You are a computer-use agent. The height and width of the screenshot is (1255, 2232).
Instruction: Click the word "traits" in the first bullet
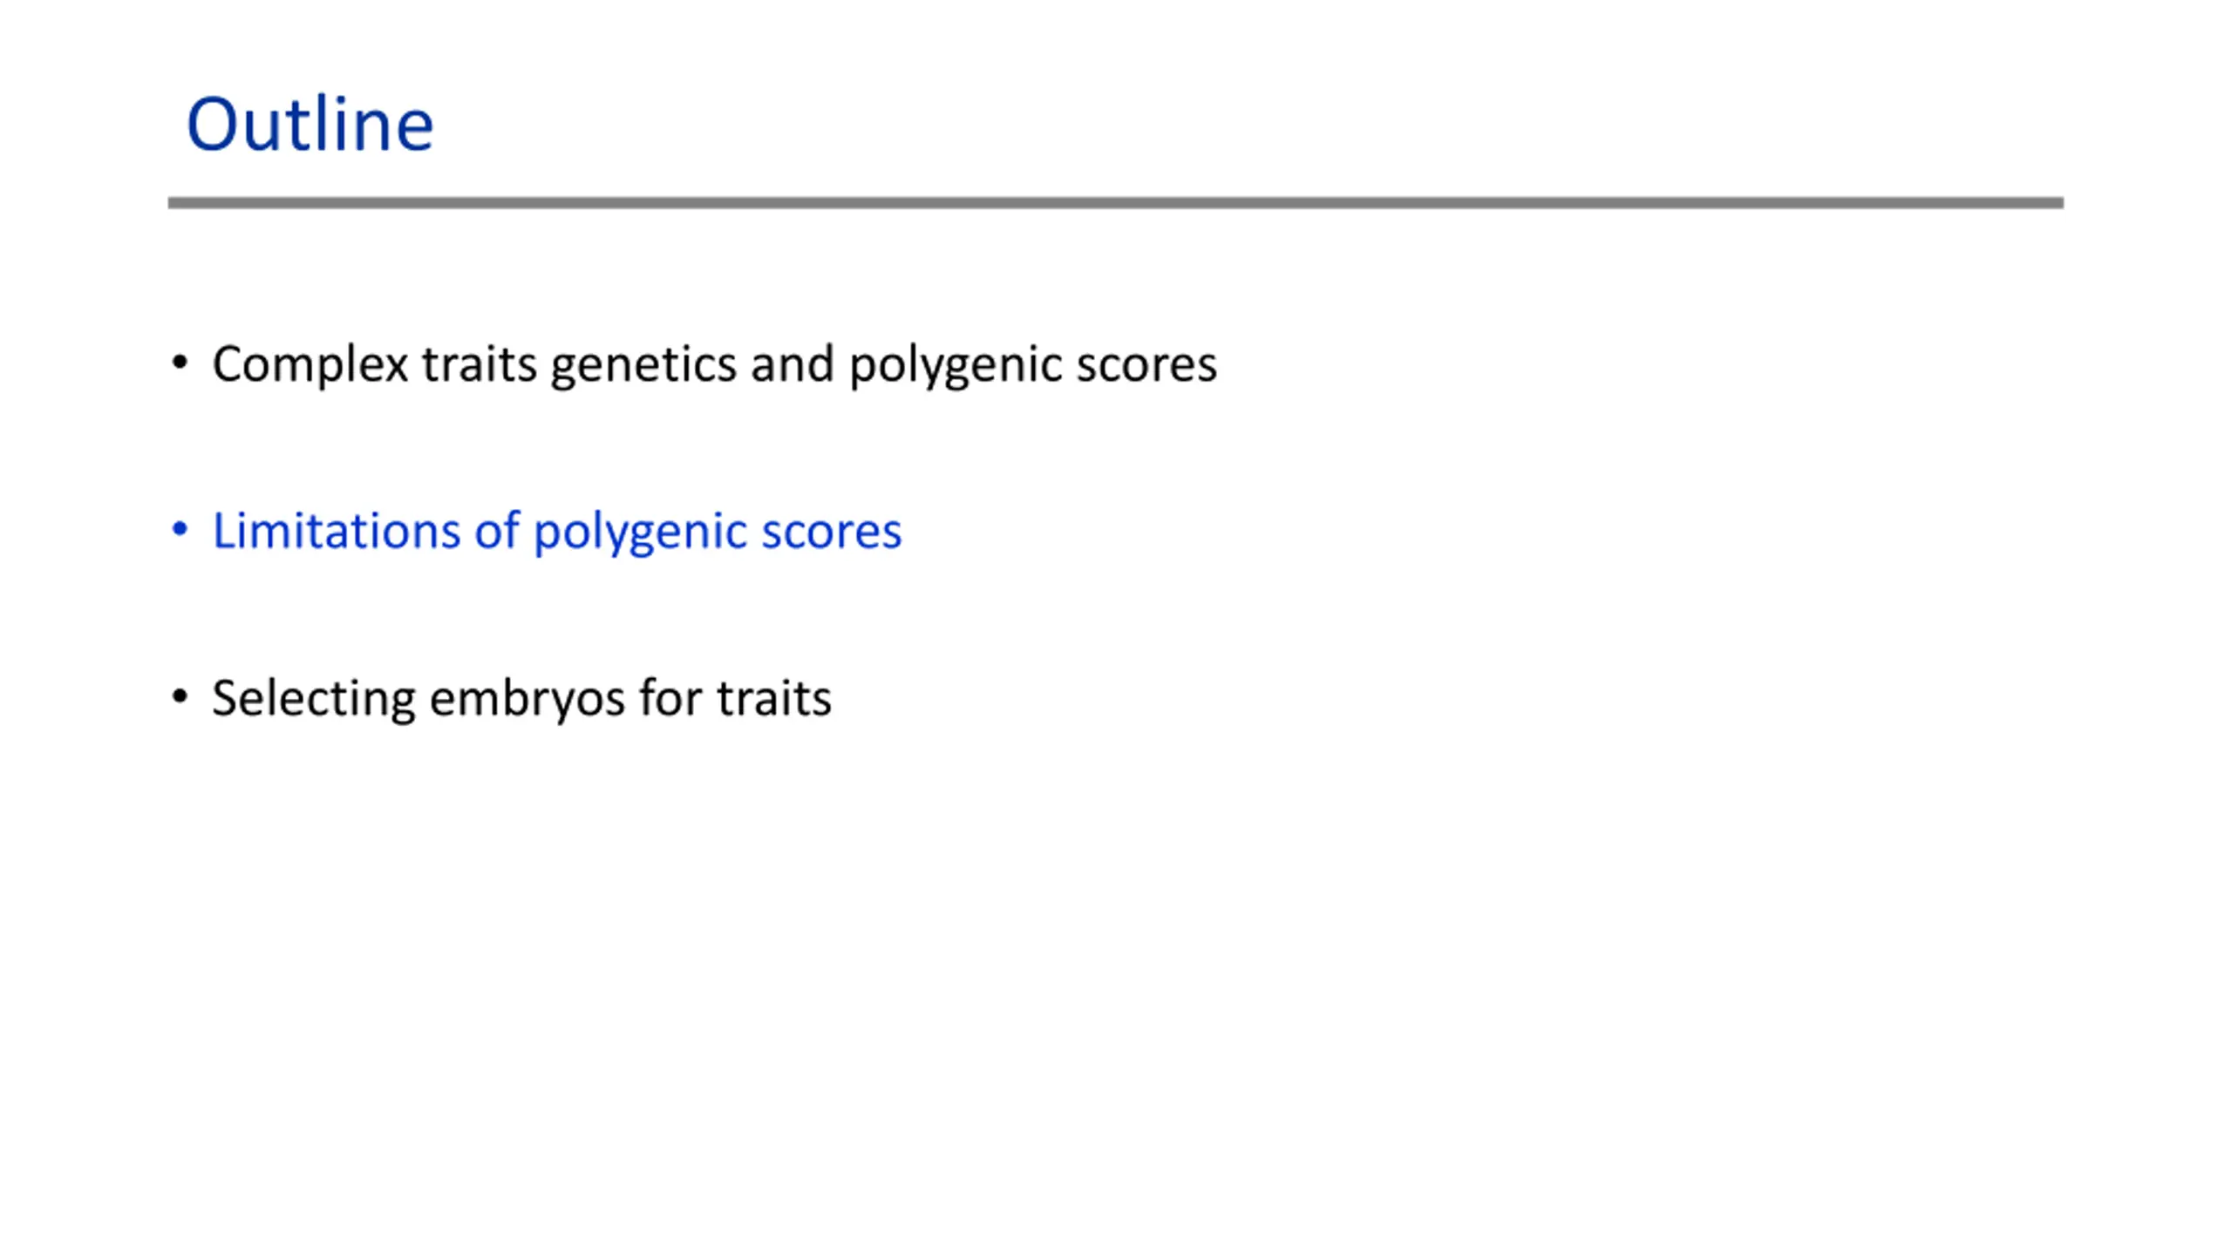pos(479,364)
